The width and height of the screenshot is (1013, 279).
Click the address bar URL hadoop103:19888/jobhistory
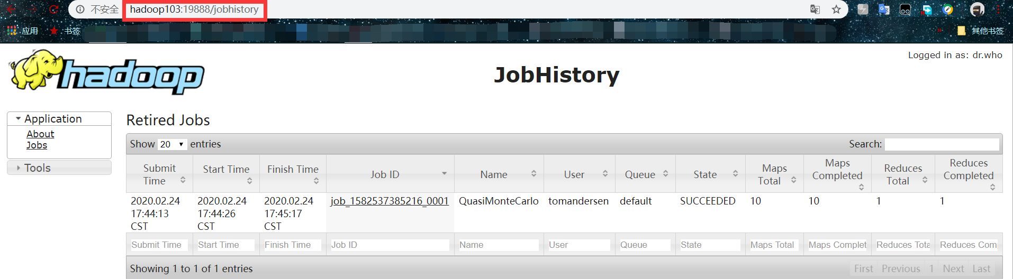coord(194,10)
